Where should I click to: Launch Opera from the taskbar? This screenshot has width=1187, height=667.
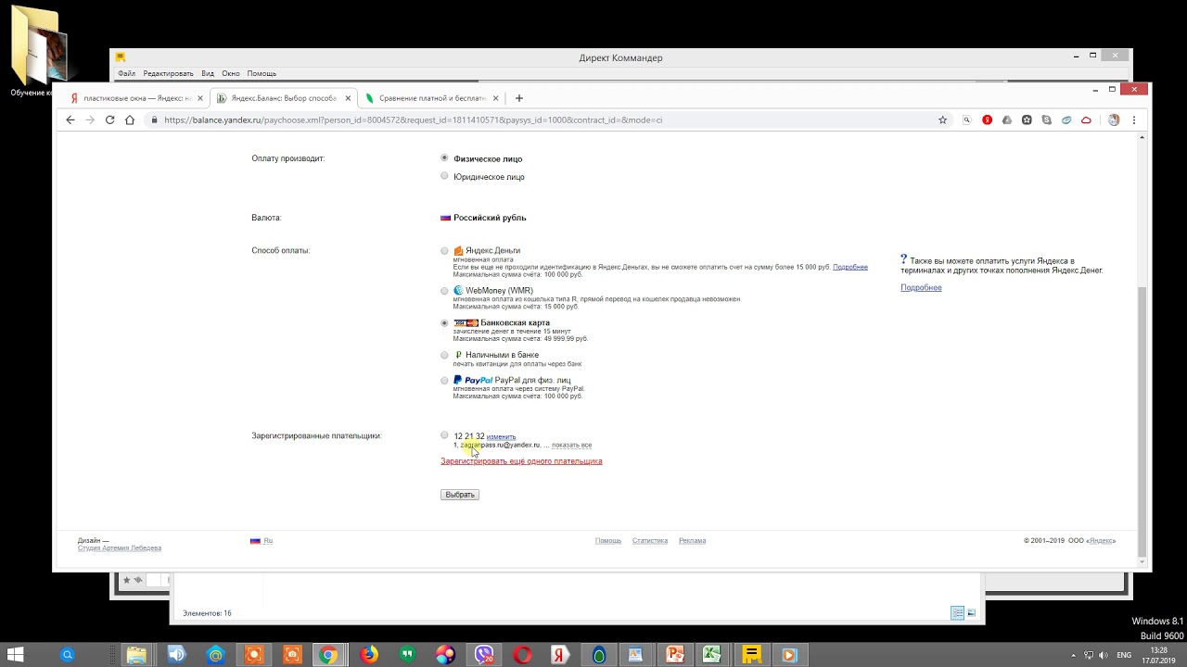(x=523, y=655)
